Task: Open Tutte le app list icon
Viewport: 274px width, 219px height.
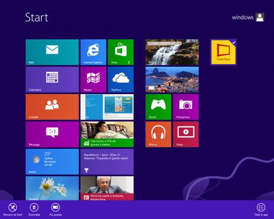Action: click(261, 208)
